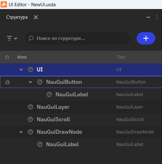Click the image icon beside NauGuiLayer
162x164 pixels.
[x=30, y=107]
